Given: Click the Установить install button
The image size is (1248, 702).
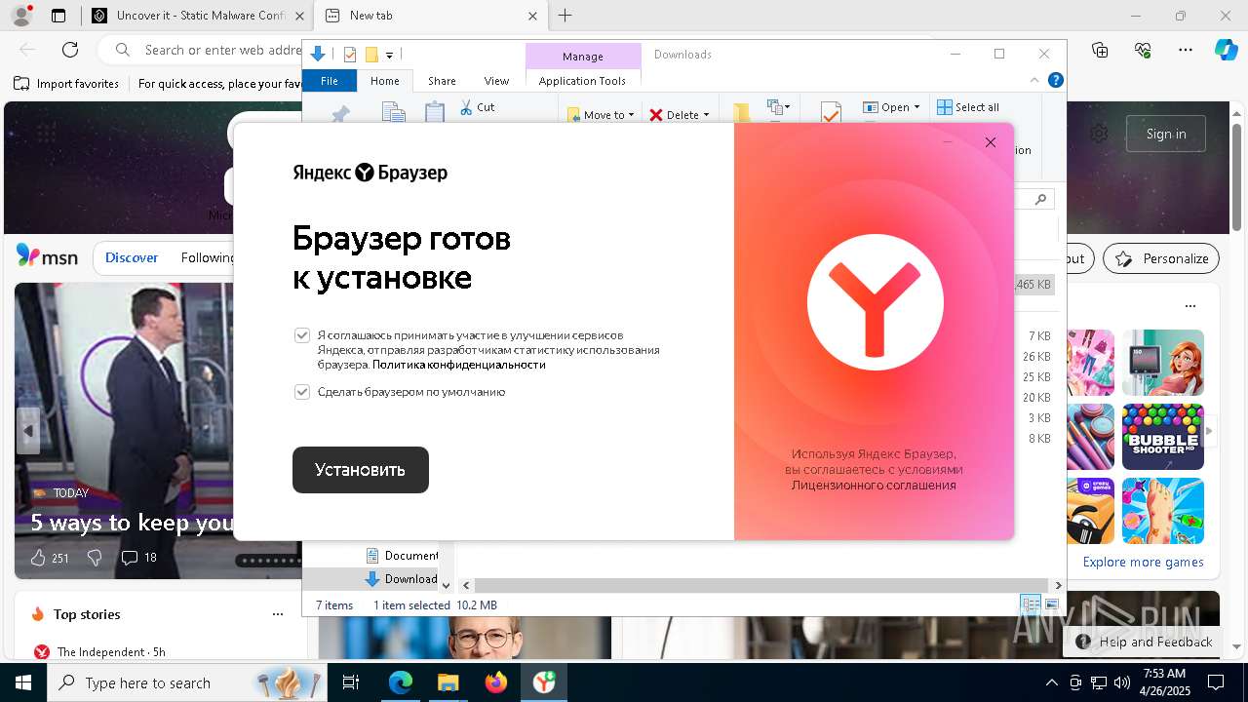Looking at the screenshot, I should [x=361, y=470].
